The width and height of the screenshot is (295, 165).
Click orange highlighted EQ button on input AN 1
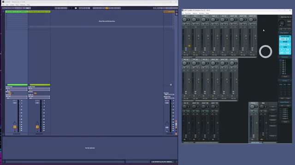pos(189,46)
